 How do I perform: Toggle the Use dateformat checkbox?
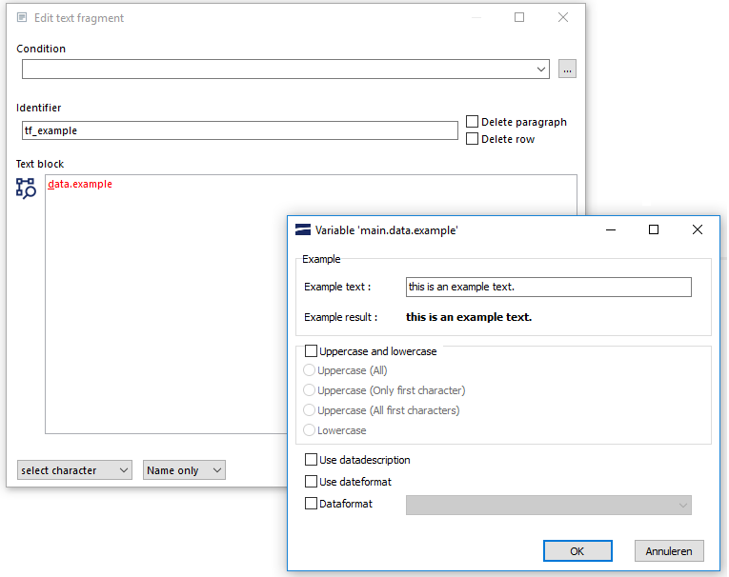point(311,481)
